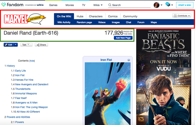Jump to Avengers vs X-Men section
The width and height of the screenshot is (195, 125).
(x=26, y=103)
